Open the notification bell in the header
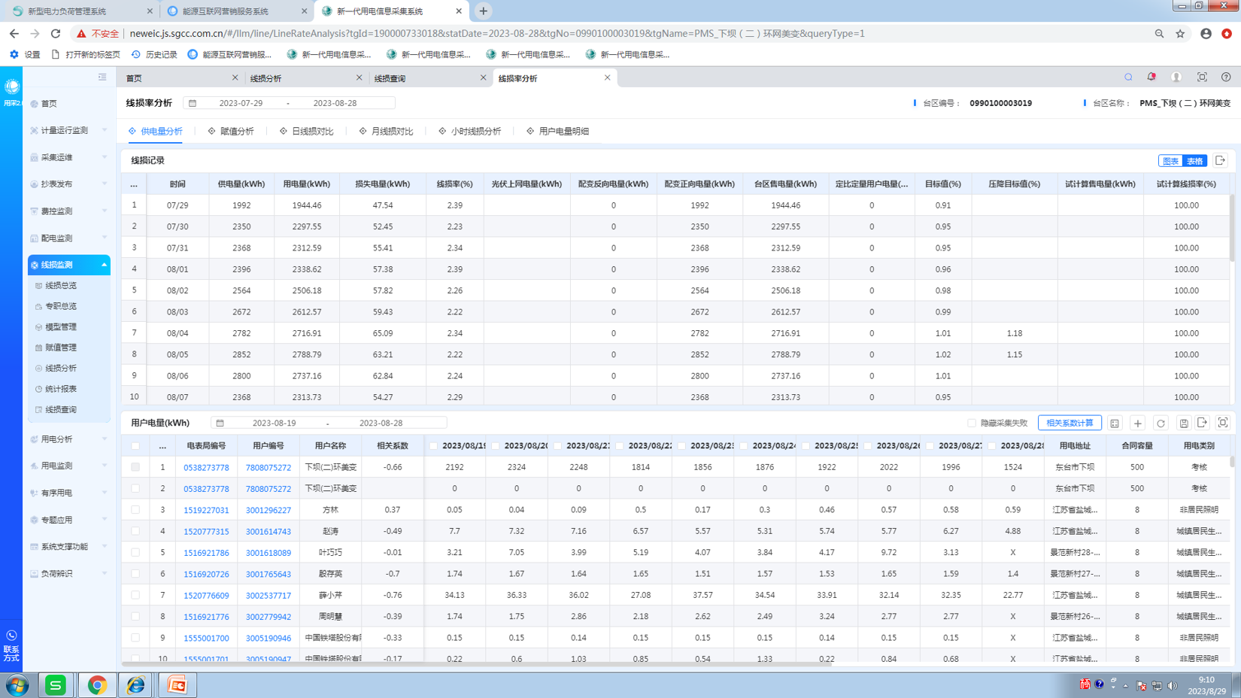This screenshot has height=698, width=1241. 1151,77
